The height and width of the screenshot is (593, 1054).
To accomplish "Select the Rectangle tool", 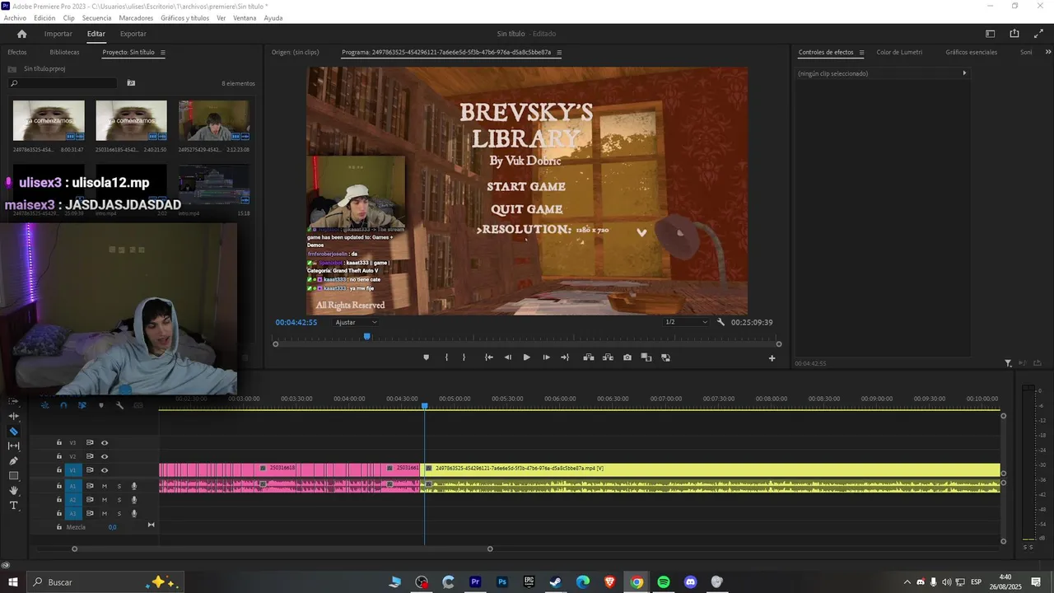I will (13, 475).
